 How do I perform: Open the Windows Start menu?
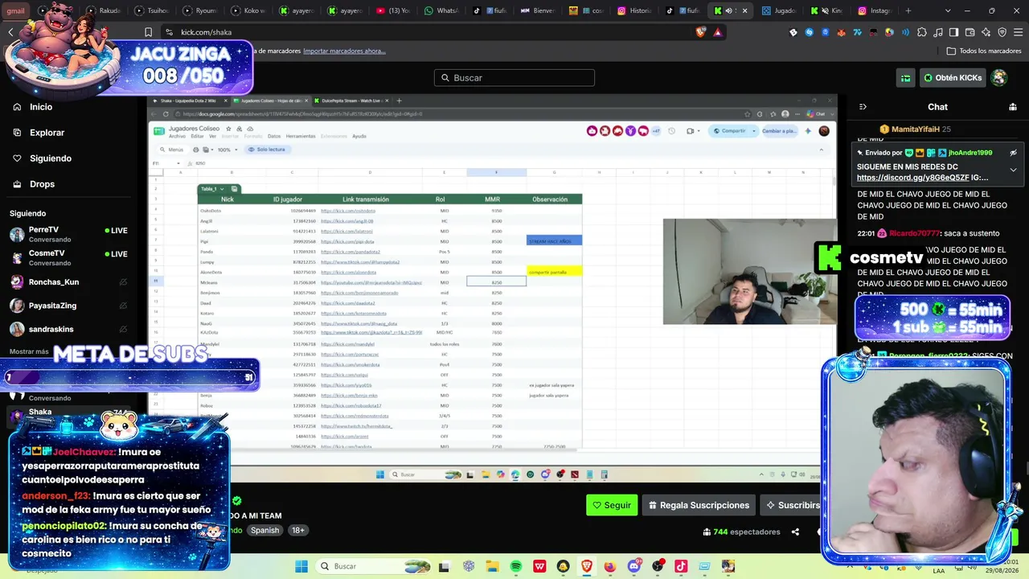pos(301,566)
